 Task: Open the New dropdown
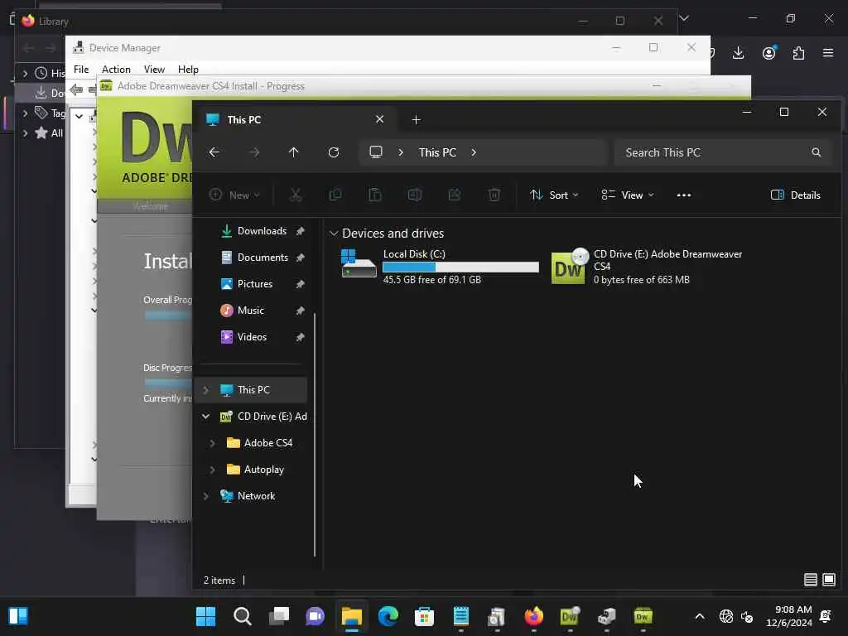[234, 195]
